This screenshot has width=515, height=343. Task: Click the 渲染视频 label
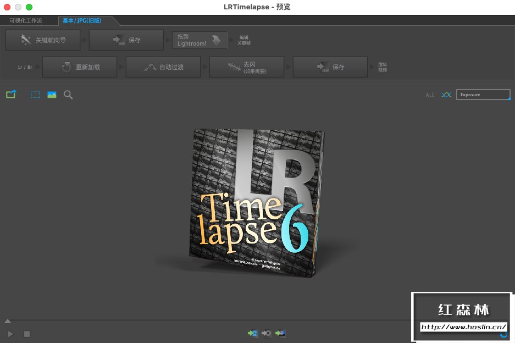(383, 67)
